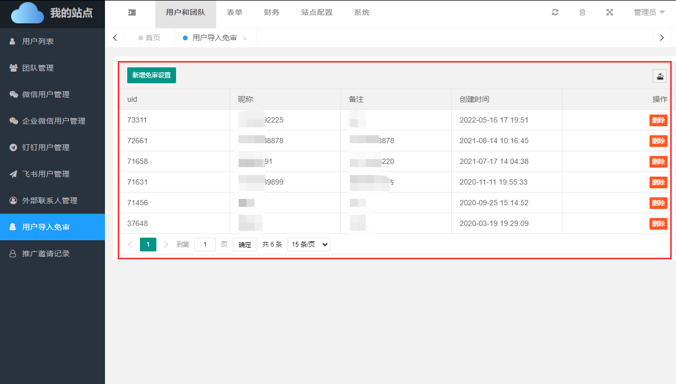Viewport: 676px width, 384px height.
Task: Open the 站点配置 top menu
Action: [x=317, y=13]
